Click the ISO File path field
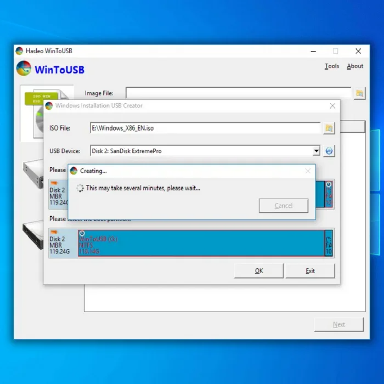 click(x=205, y=128)
